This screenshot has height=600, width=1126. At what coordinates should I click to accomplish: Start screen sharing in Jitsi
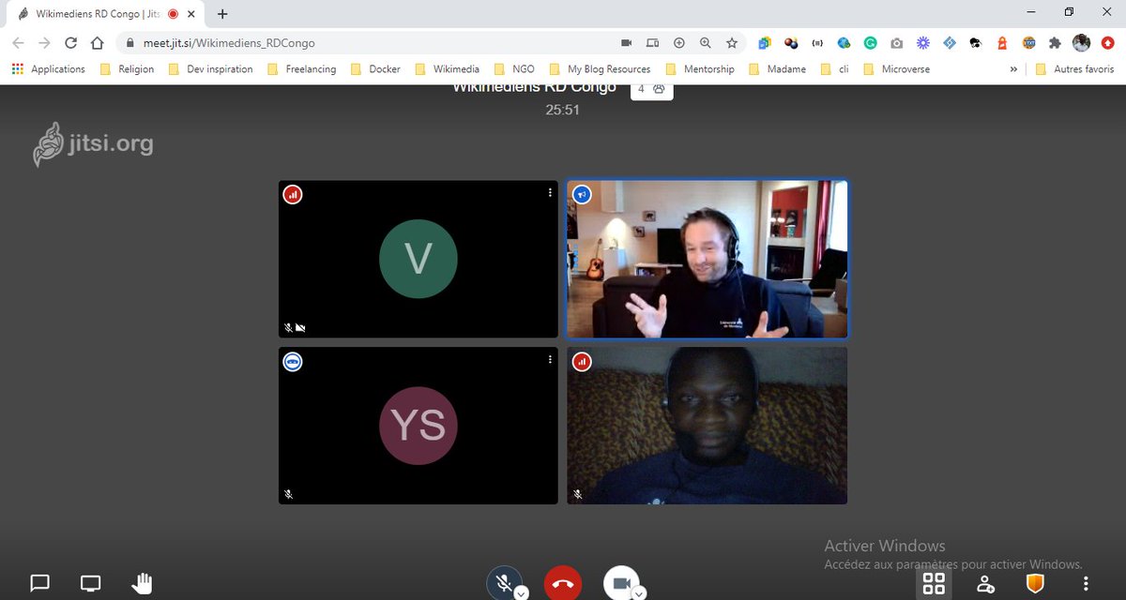(90, 583)
